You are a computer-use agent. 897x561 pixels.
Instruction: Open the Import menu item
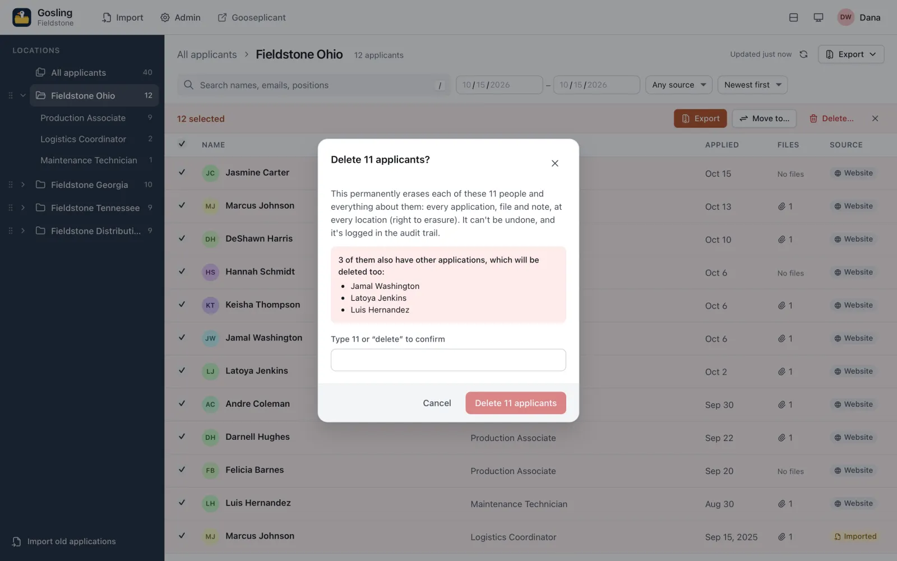click(123, 17)
